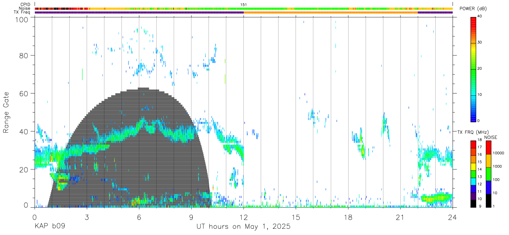The width and height of the screenshot is (509, 235).
Task: Click the 100 noise legend label
Action: [497, 179]
